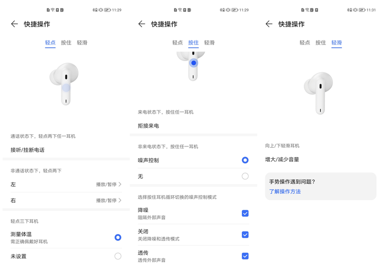387x268 pixels.
Task: Switch to the 轻点 tab on the right screen
Action: pyautogui.click(x=305, y=42)
